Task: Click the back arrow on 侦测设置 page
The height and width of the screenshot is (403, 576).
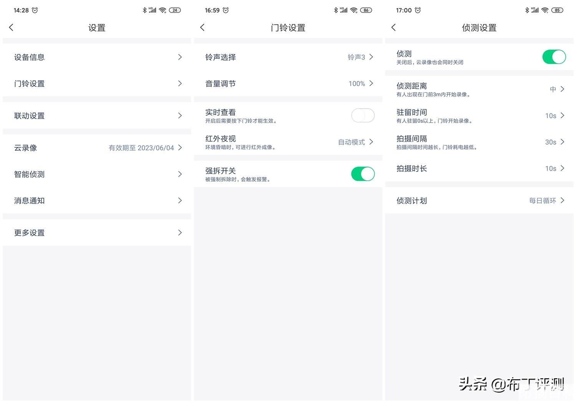Action: click(x=393, y=27)
